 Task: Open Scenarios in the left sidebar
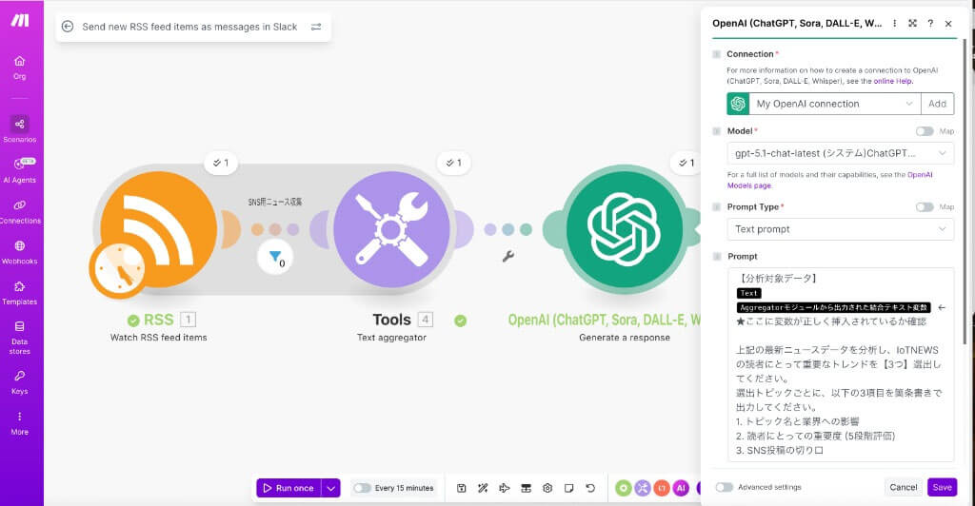(20, 128)
